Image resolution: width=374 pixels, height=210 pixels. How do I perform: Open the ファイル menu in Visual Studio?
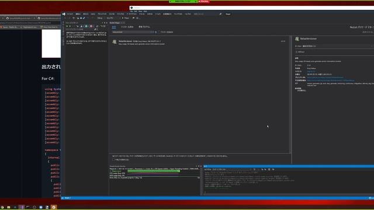pos(70,14)
